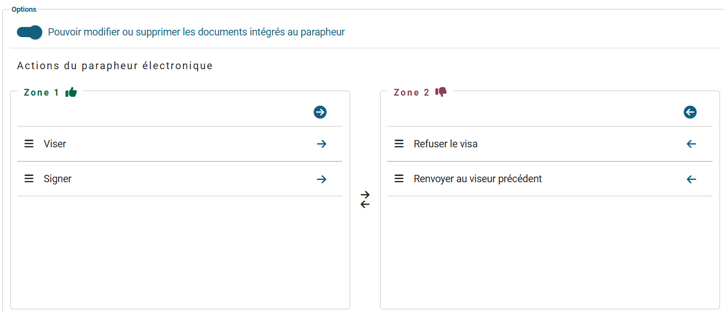The height and width of the screenshot is (311, 724).
Task: Move Signer to Zone 2 with its arrow
Action: coord(321,179)
